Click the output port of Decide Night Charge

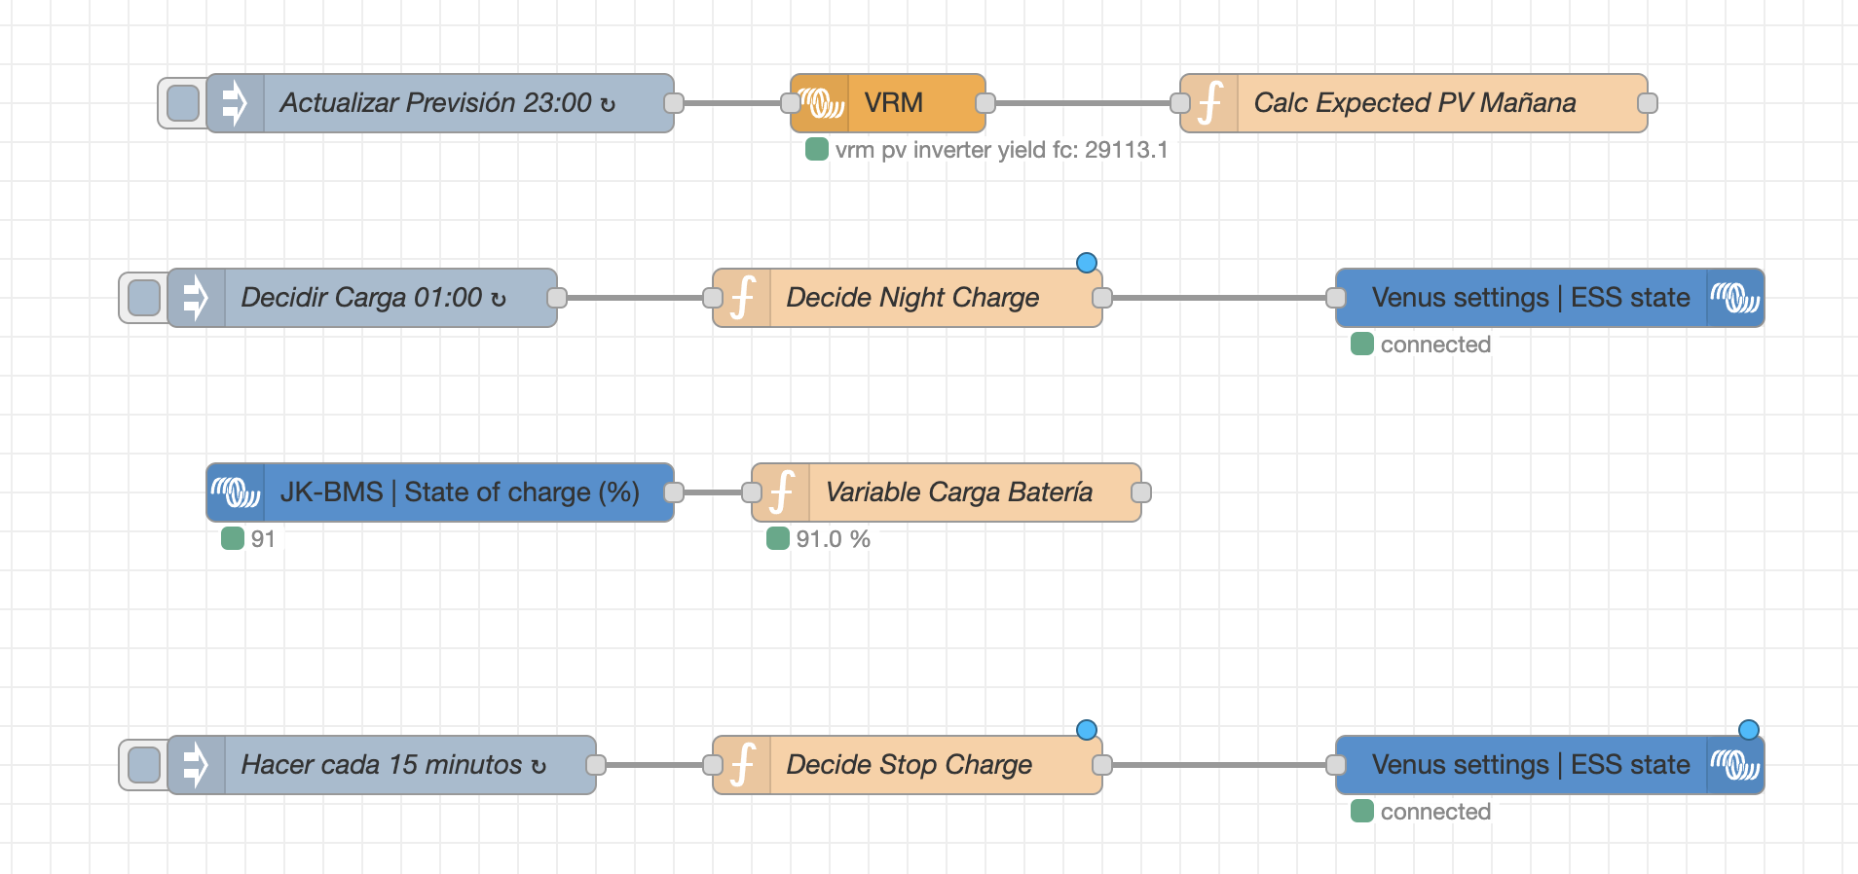(1102, 298)
